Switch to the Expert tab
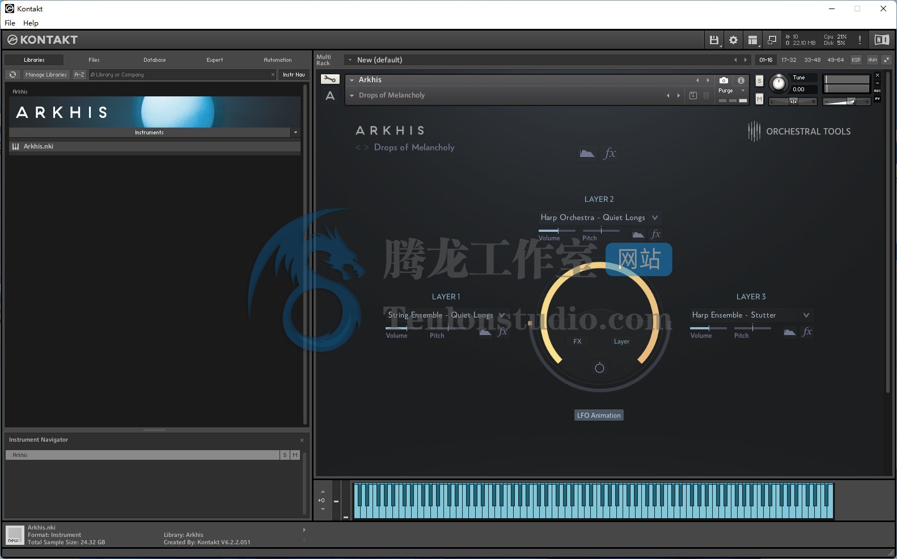Viewport: 897px width, 559px height. coord(215,60)
